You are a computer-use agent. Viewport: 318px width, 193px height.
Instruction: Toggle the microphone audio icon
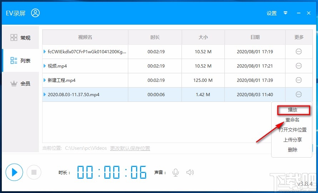[176, 173]
